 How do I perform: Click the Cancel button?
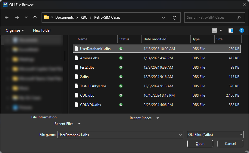point(230,144)
